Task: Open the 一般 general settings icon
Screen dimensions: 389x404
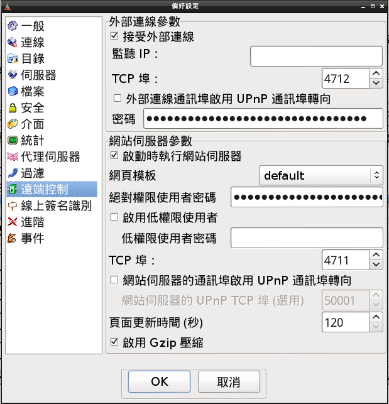Action: (12, 26)
